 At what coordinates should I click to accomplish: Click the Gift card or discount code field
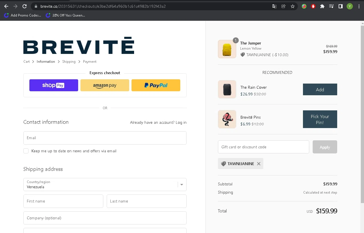coord(264,147)
